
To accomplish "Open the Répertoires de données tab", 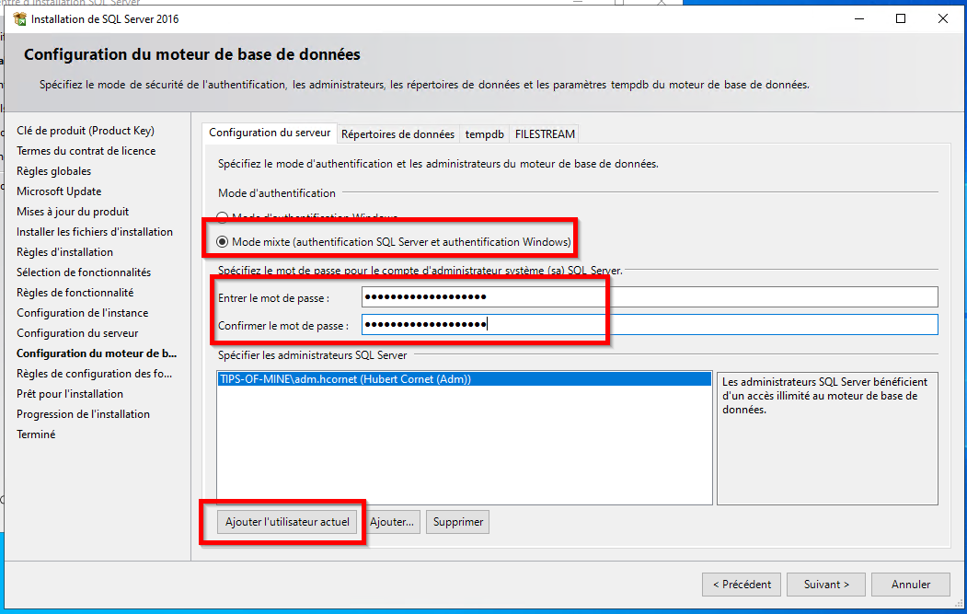I will click(397, 133).
